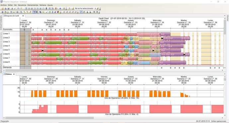Open the Gantt panel options dropdown arrow

pos(225,16)
